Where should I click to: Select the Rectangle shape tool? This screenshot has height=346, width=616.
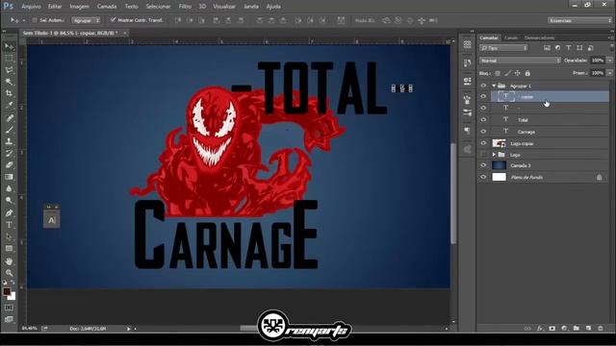[x=9, y=249]
